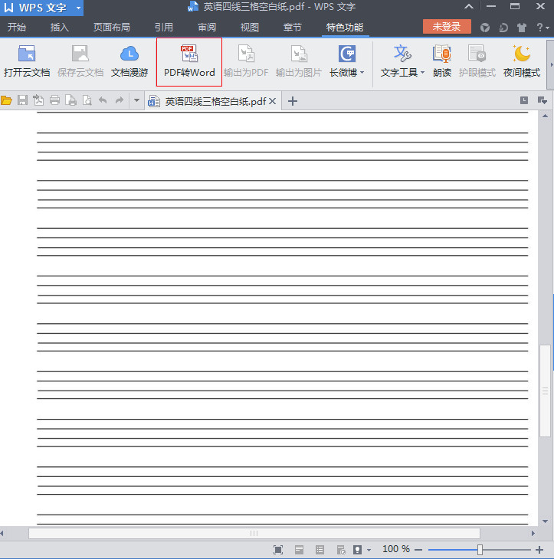The height and width of the screenshot is (559, 554).
Task: Click the lightbulb eye-care status icon
Action: coord(357,550)
